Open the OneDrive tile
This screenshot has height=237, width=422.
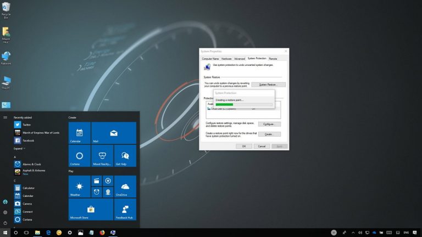pos(125,187)
